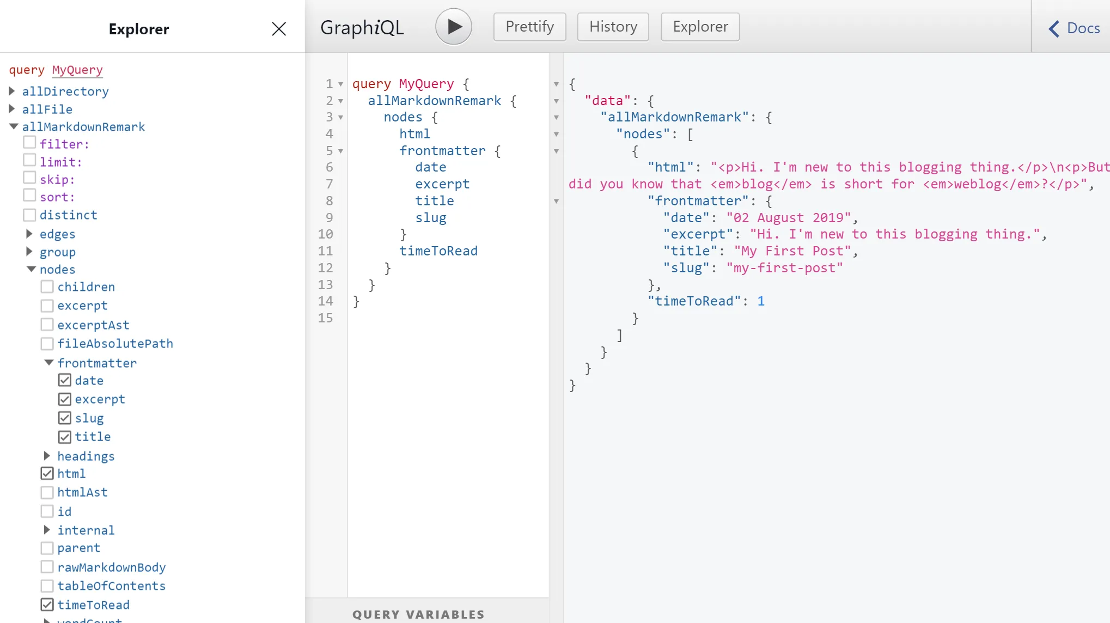Run the query with the play button

453,27
